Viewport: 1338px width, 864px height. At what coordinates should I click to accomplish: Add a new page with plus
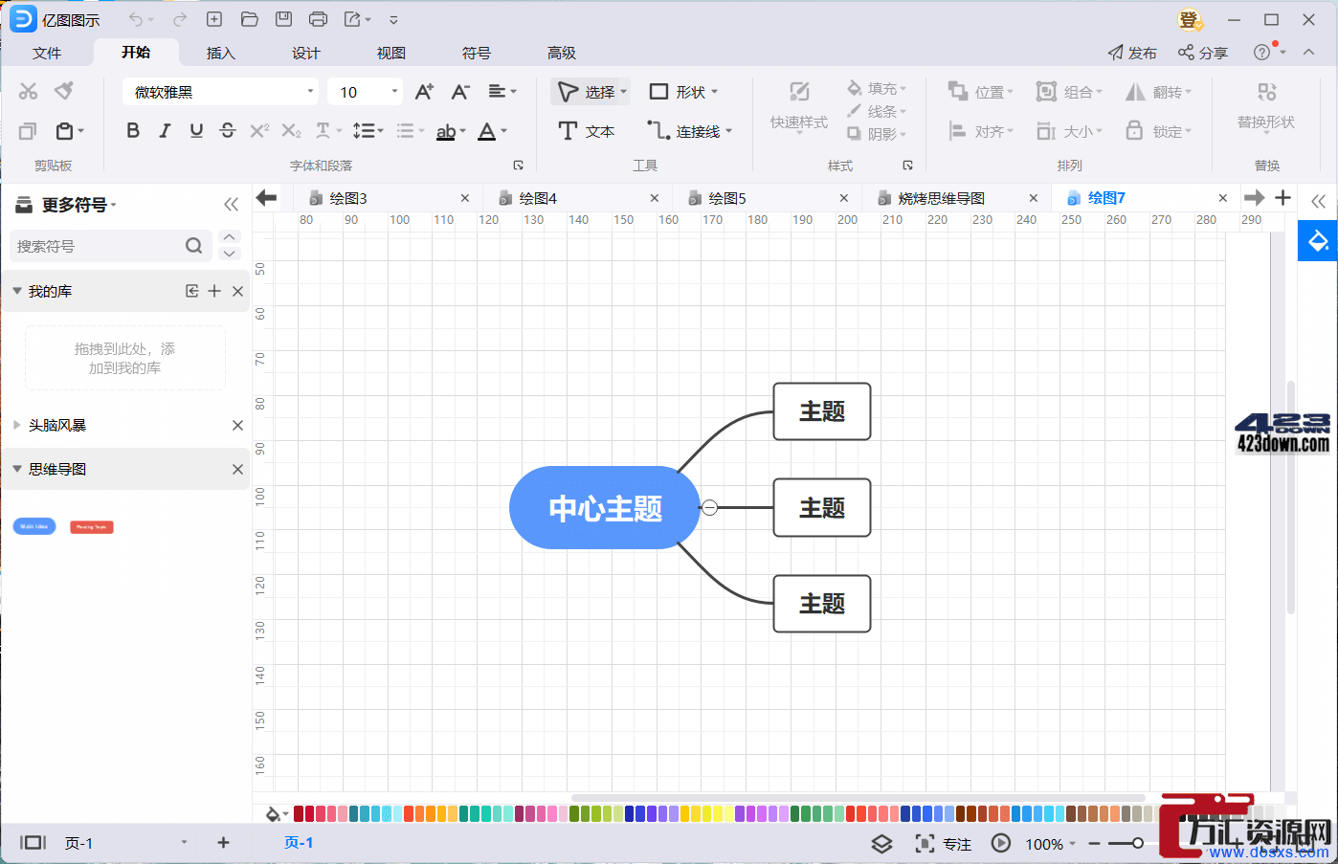coord(223,843)
